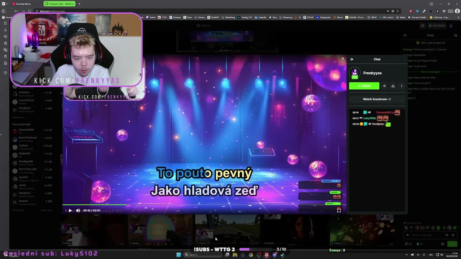Open Google Chrome from the taskbar
461x259 pixels.
[x=251, y=255]
